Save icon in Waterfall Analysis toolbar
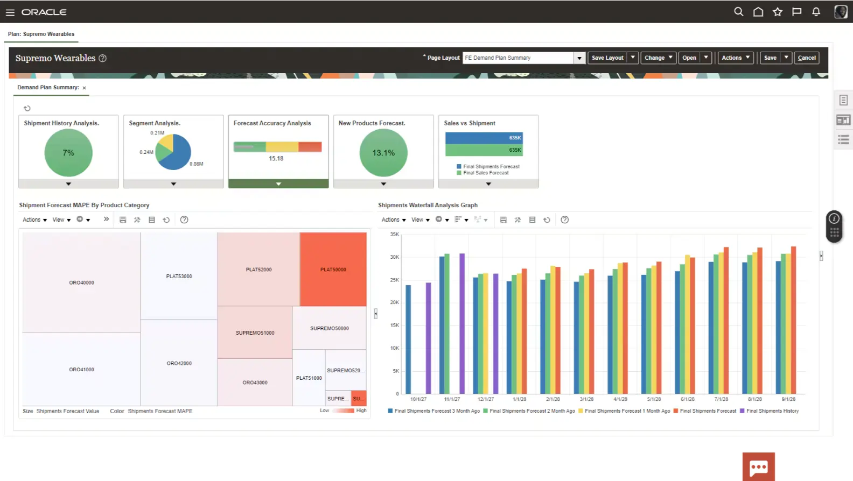This screenshot has width=853, height=481. pyautogui.click(x=503, y=220)
